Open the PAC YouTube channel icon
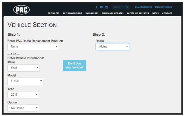 click(101, 7)
